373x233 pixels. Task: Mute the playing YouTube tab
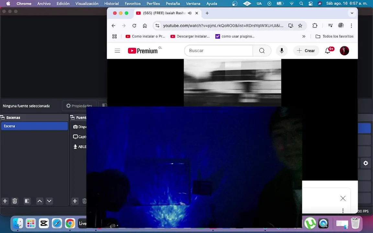tap(190, 13)
